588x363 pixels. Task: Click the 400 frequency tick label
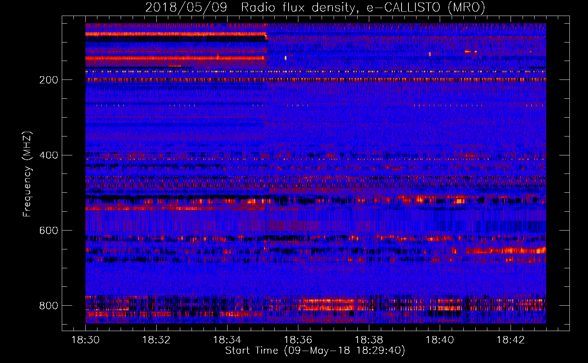[x=49, y=155]
